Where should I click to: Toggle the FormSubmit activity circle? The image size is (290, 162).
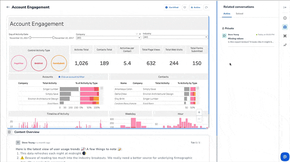(x=59, y=63)
